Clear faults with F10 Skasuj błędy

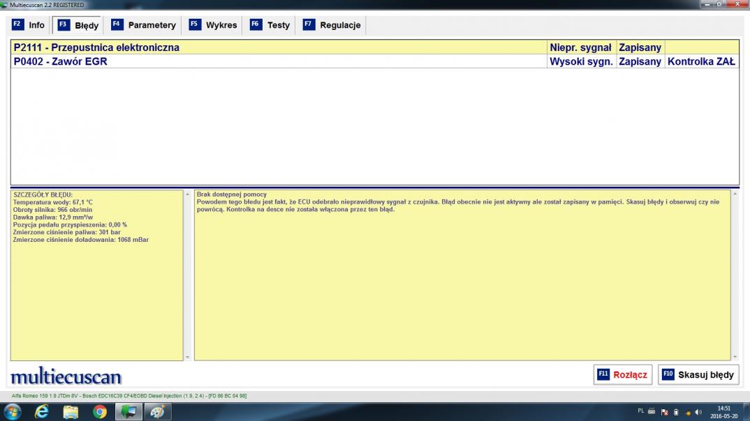tap(698, 375)
